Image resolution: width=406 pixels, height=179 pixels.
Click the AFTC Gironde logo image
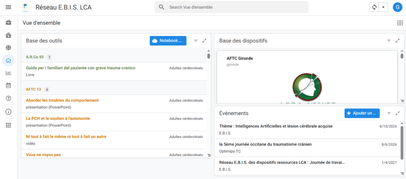307,87
